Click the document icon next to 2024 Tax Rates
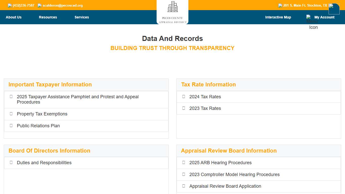The image size is (345, 194). (183, 96)
